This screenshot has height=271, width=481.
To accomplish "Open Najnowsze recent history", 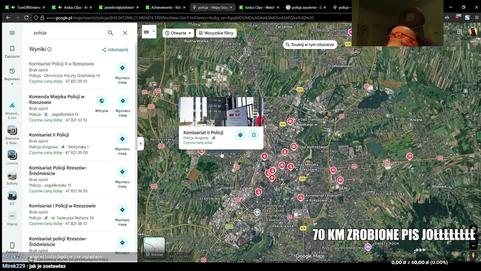I will [12, 76].
